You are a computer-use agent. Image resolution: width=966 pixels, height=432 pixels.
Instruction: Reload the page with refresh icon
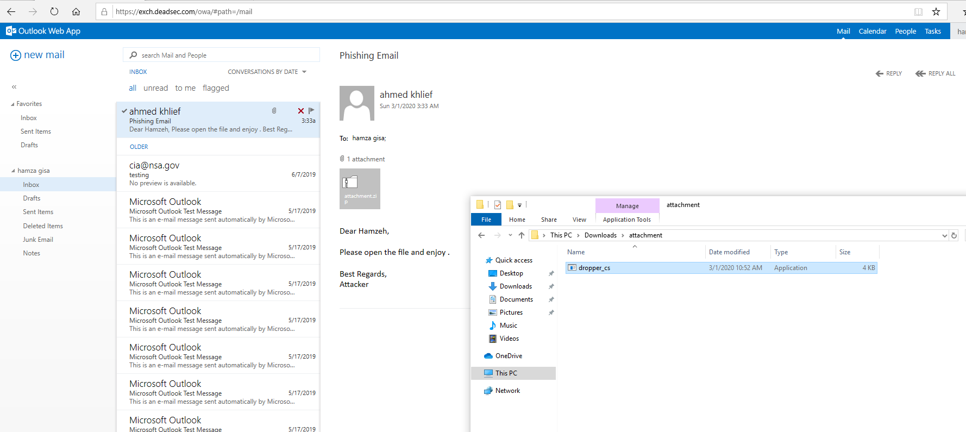(54, 11)
